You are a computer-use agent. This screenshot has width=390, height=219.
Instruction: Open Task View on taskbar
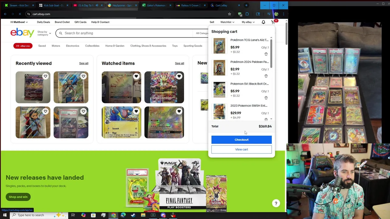coord(73,215)
